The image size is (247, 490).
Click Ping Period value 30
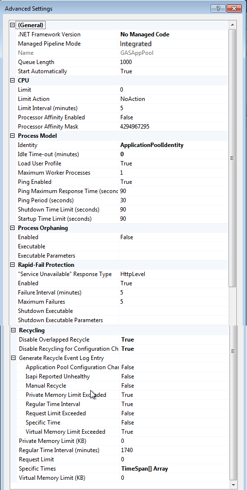coord(123,200)
